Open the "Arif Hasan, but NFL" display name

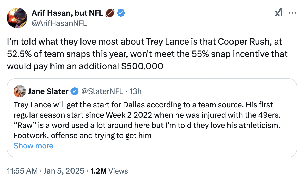[67, 13]
